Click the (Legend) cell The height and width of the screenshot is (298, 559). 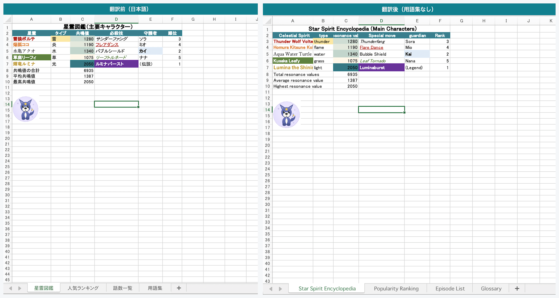417,68
